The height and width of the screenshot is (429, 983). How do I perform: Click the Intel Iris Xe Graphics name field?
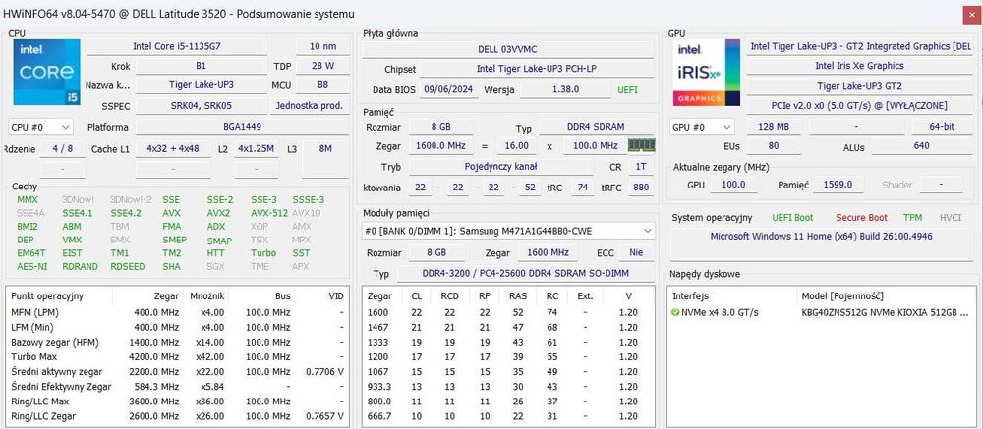tap(859, 66)
